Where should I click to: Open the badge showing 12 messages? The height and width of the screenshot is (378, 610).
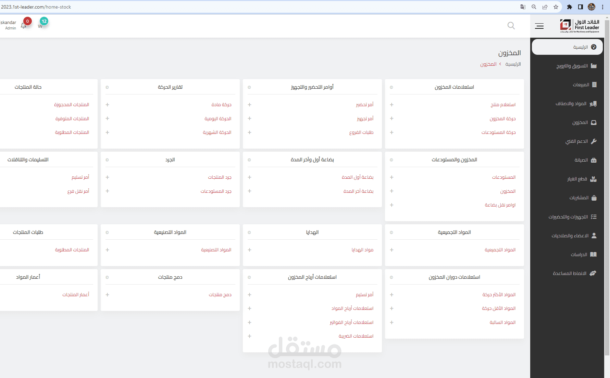coord(44,21)
